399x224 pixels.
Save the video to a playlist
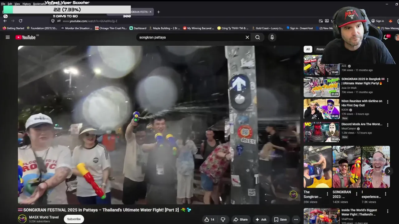(280, 219)
